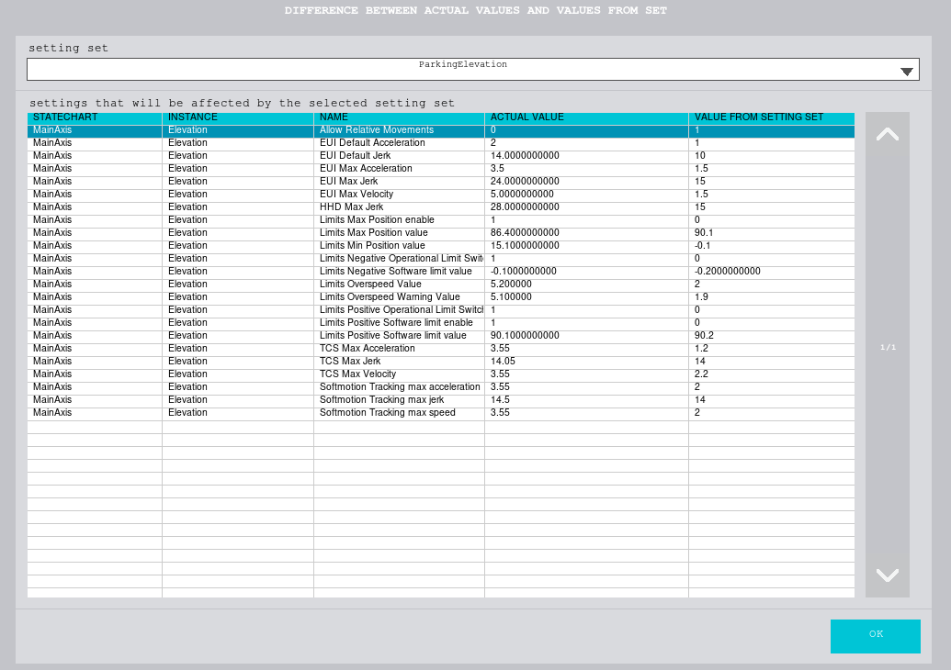Select the EUI Max Jerk row
Viewport: 951px width, 670px height.
(x=441, y=181)
